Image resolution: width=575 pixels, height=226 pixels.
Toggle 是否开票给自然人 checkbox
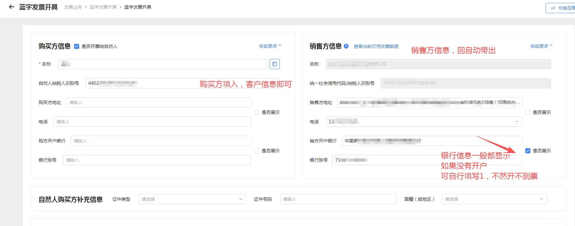click(77, 46)
